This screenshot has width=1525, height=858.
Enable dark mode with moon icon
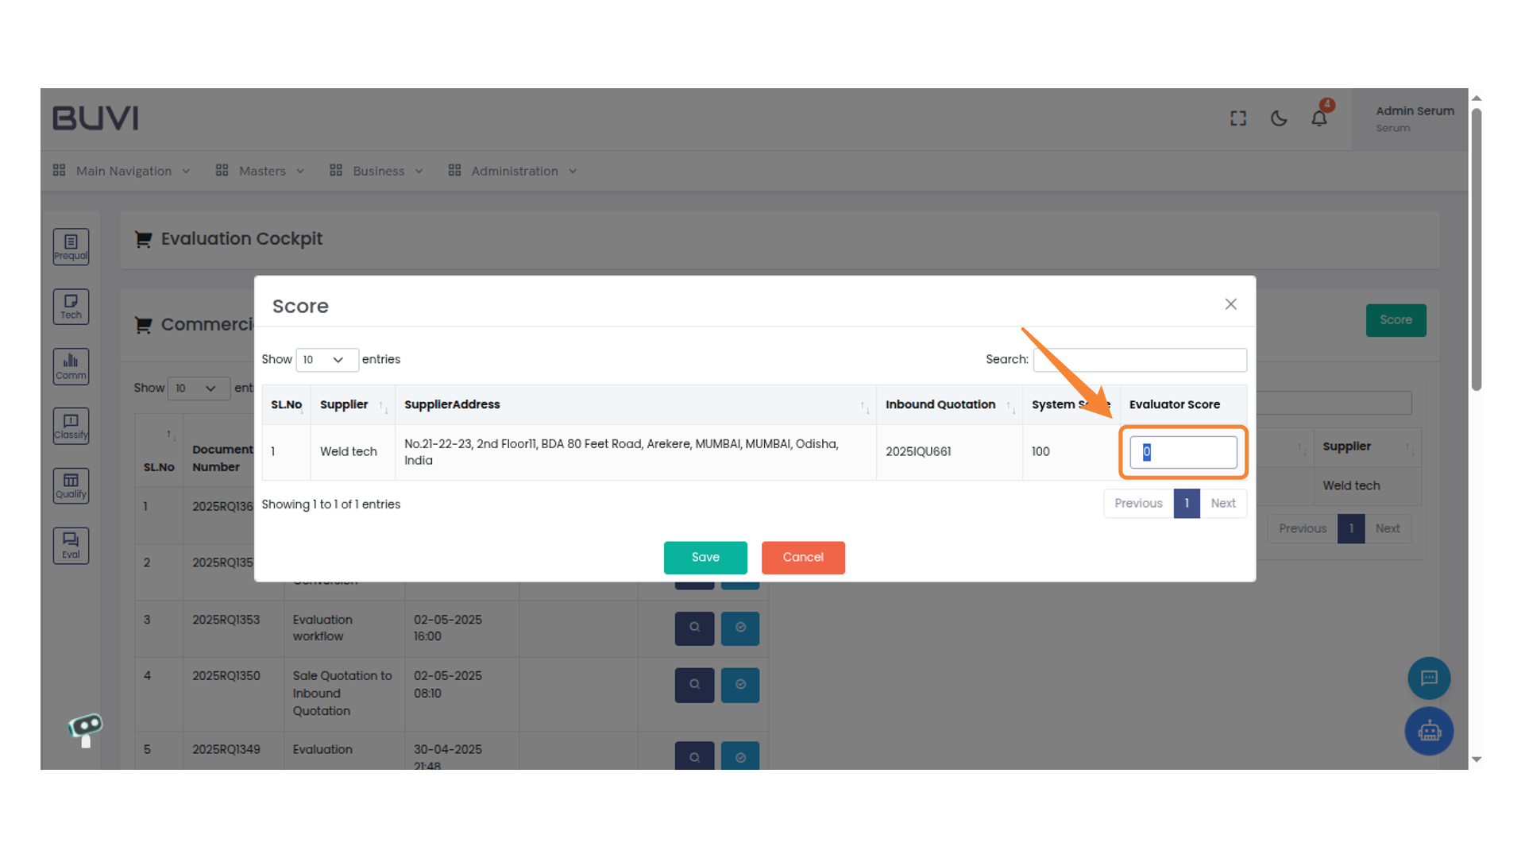pyautogui.click(x=1279, y=118)
